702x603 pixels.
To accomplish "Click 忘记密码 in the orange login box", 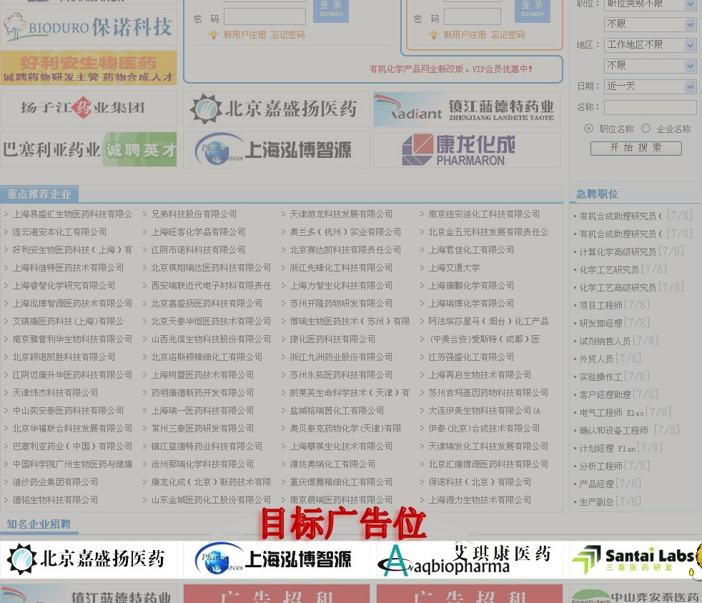I will tap(508, 35).
